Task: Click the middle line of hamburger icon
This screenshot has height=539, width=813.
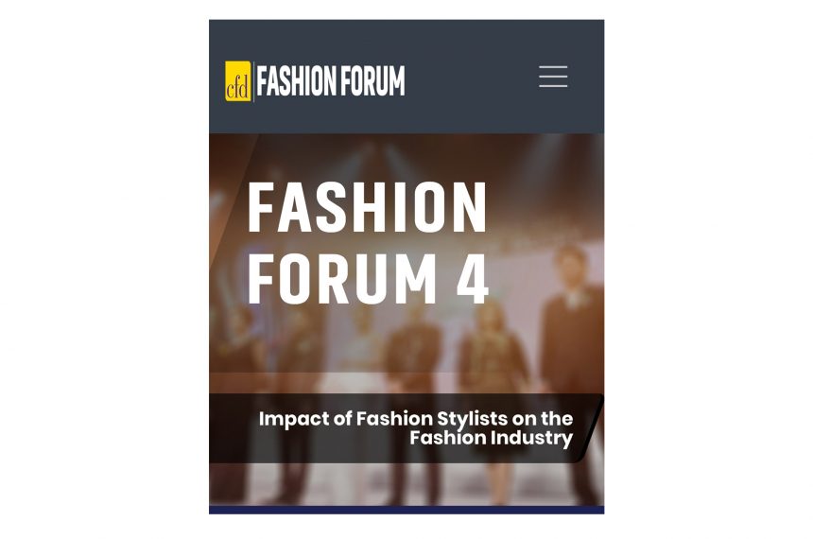Action: pyautogui.click(x=553, y=77)
